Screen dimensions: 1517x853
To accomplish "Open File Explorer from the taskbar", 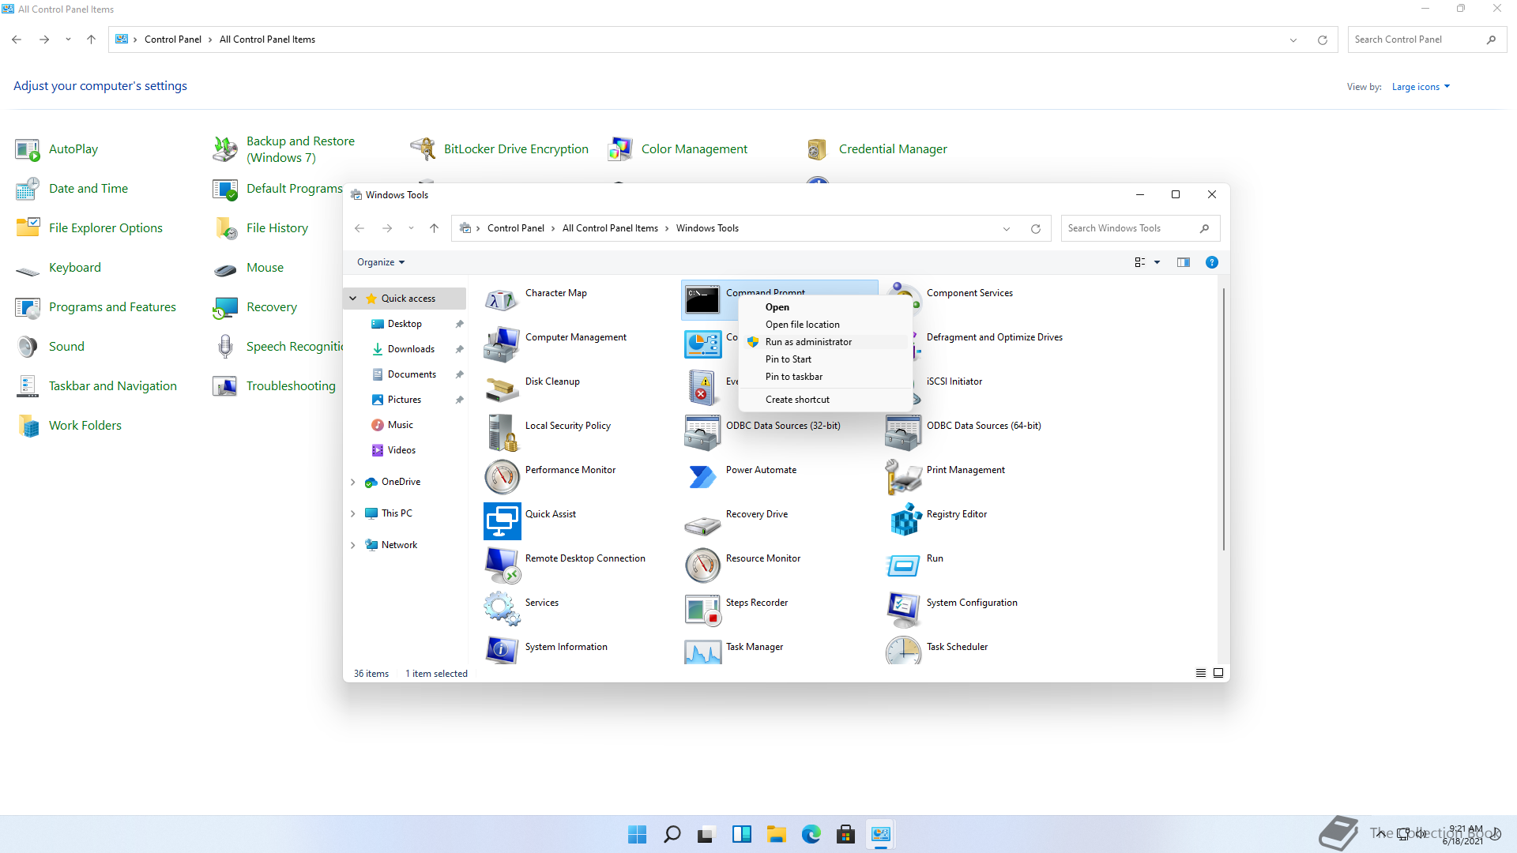I will tap(776, 834).
